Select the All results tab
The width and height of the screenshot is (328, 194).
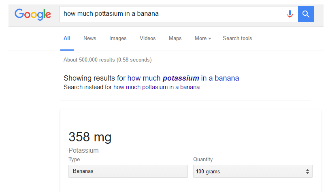click(67, 38)
